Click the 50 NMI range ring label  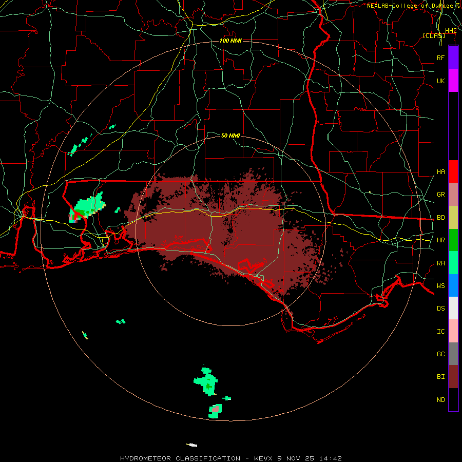click(230, 136)
